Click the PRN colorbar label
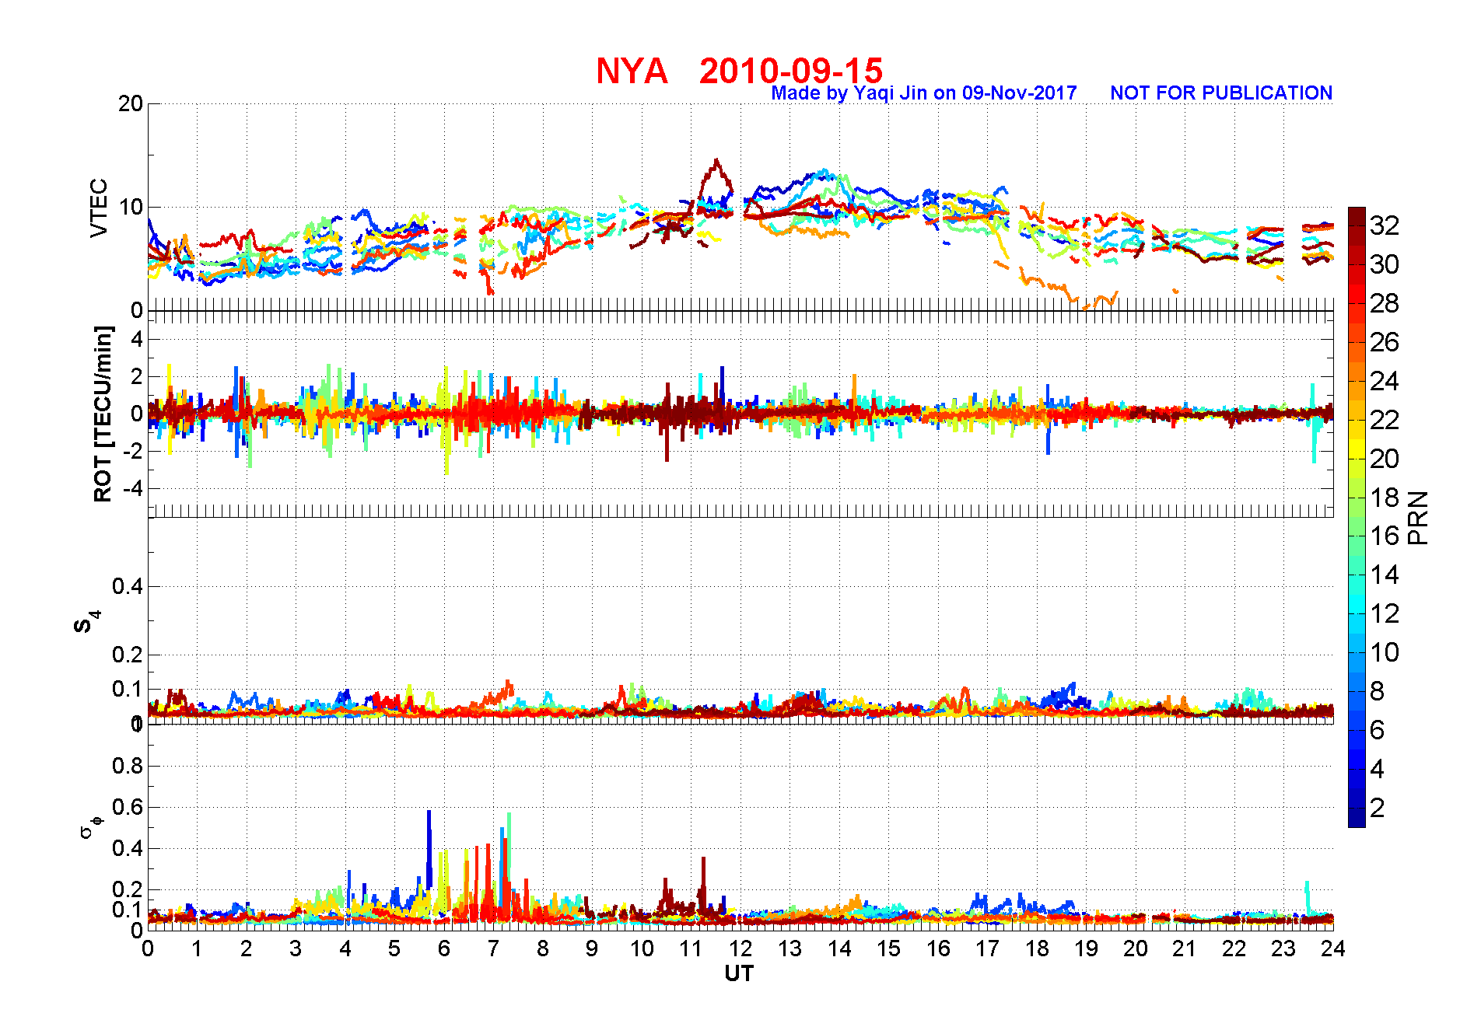 pos(1418,518)
